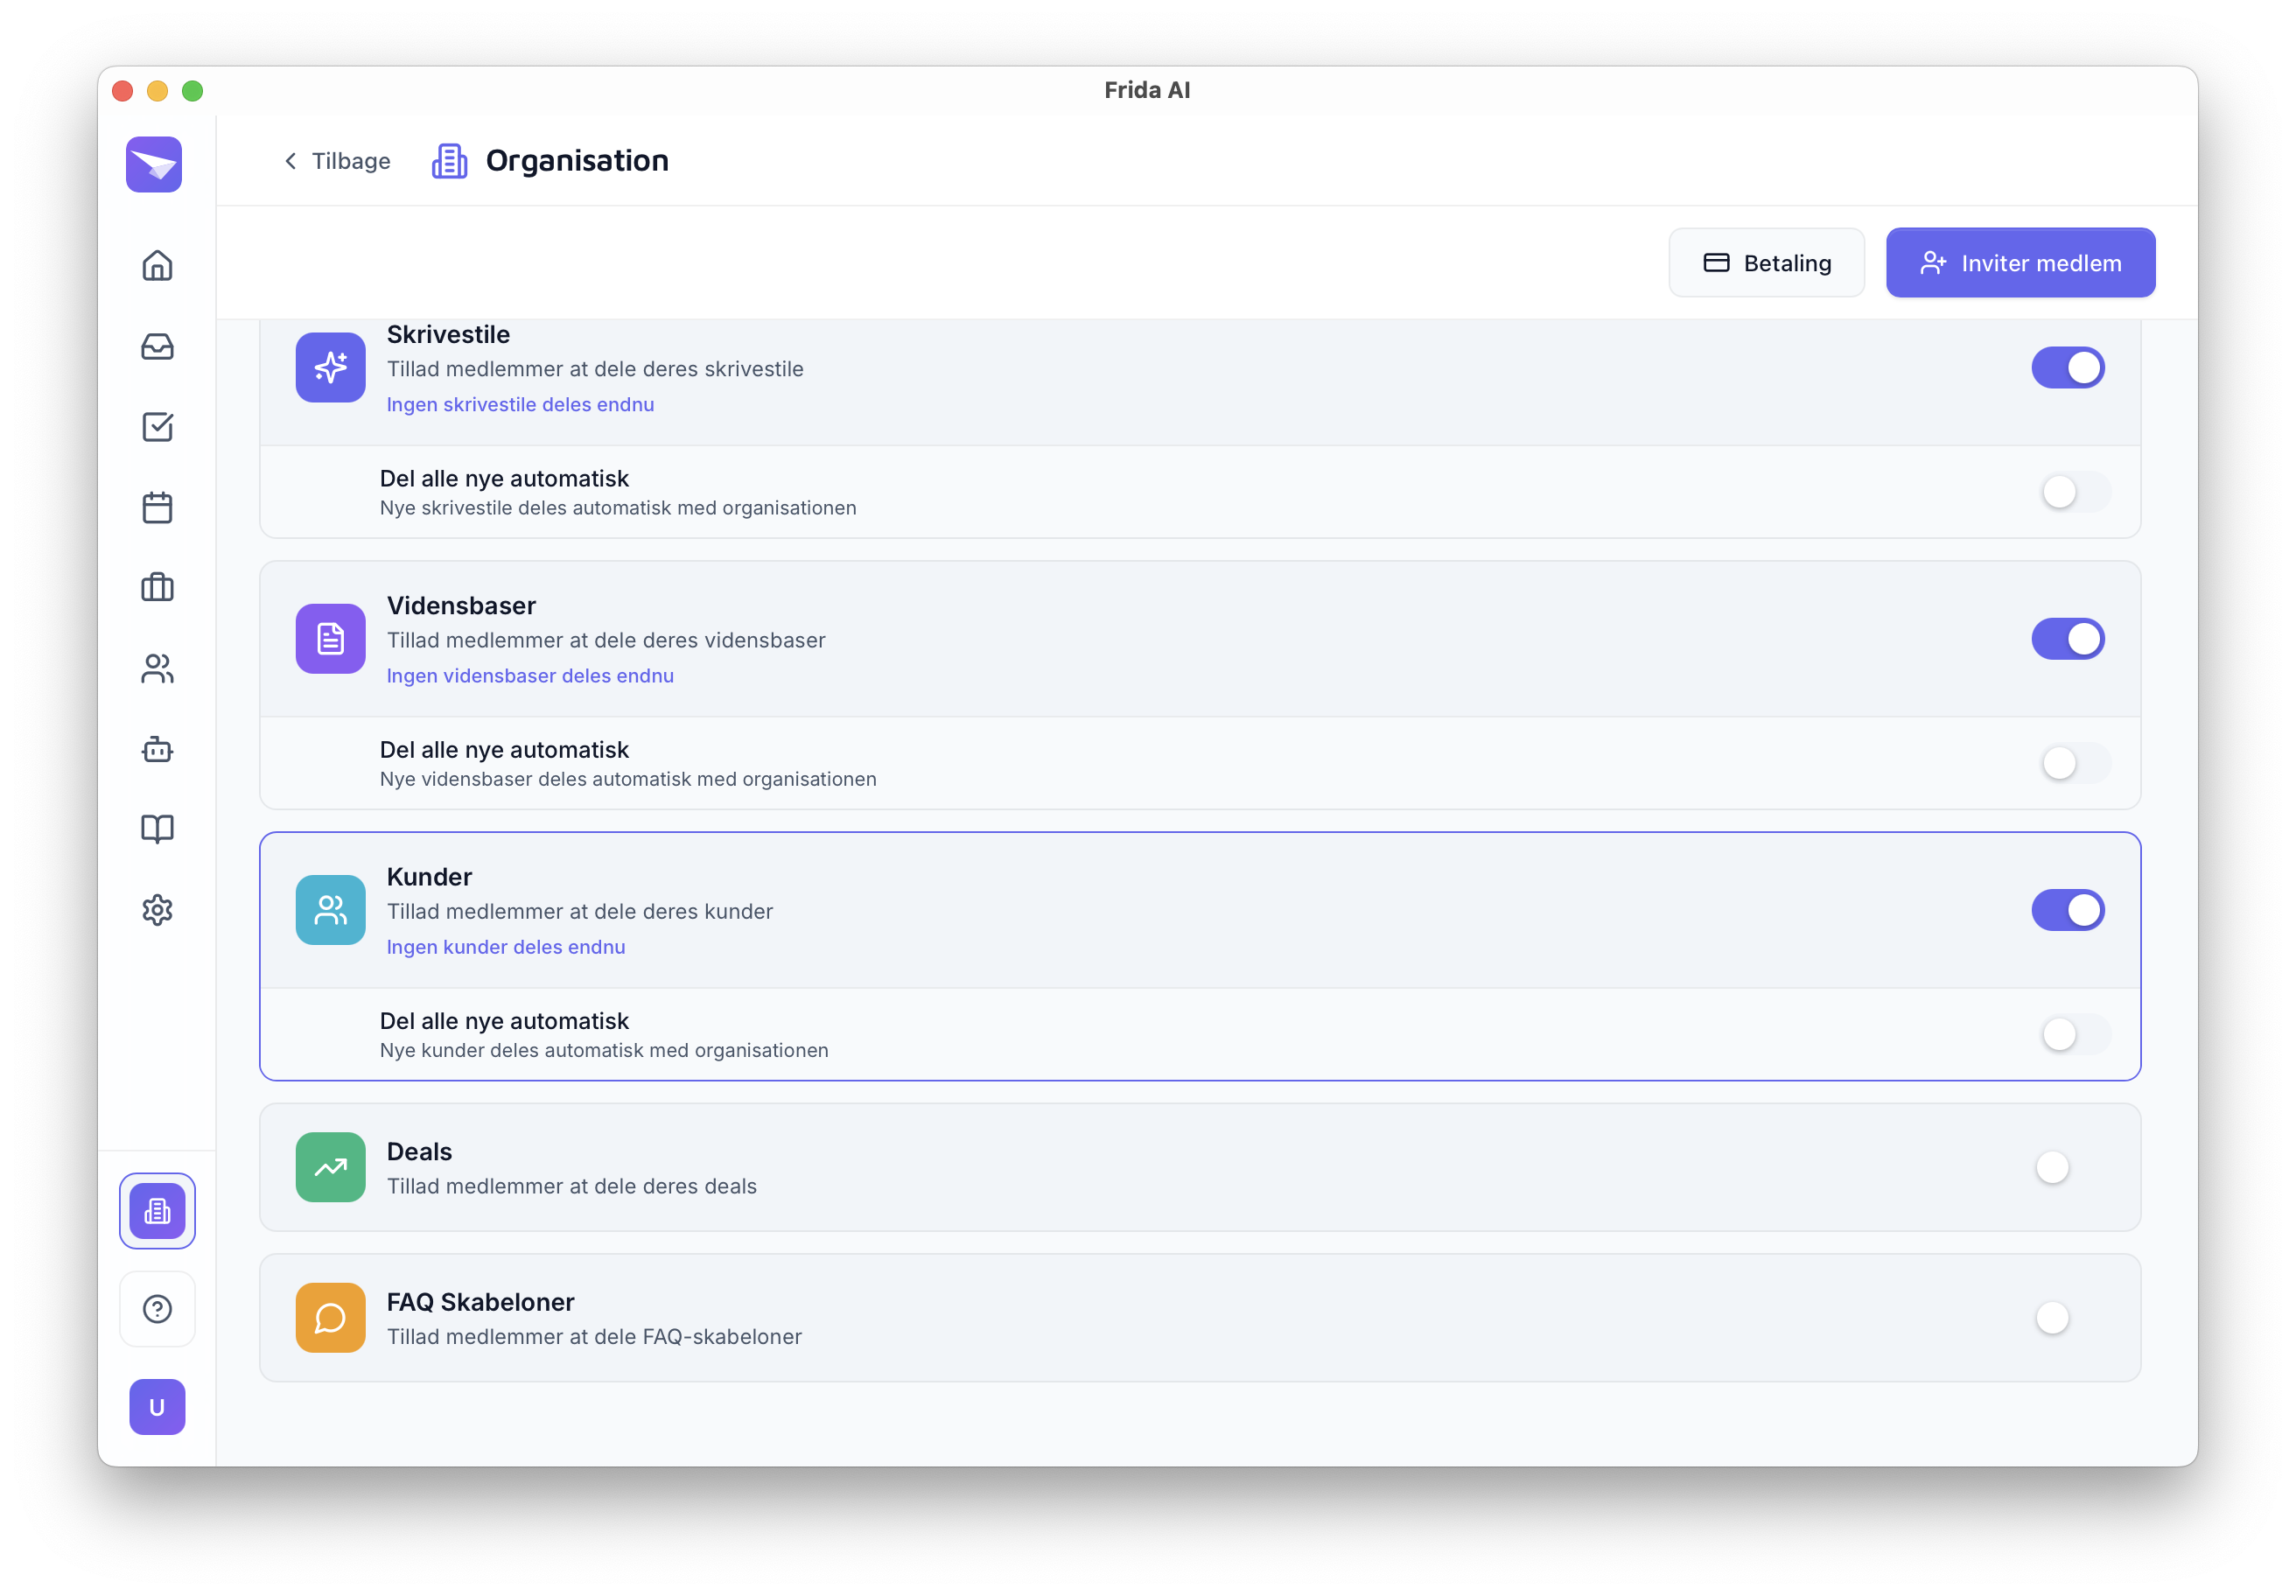Disable the Skrivestile sharing toggle
The image size is (2296, 1596).
tap(2067, 368)
